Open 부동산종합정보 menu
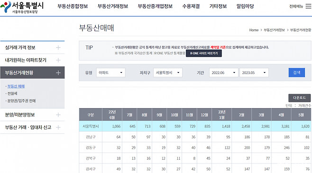The height and width of the screenshot is (173, 312). [x=73, y=6]
